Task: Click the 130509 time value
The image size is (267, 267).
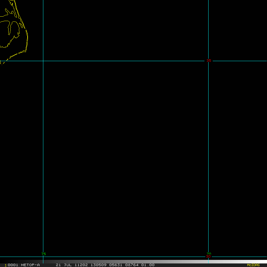Action: (x=98, y=265)
